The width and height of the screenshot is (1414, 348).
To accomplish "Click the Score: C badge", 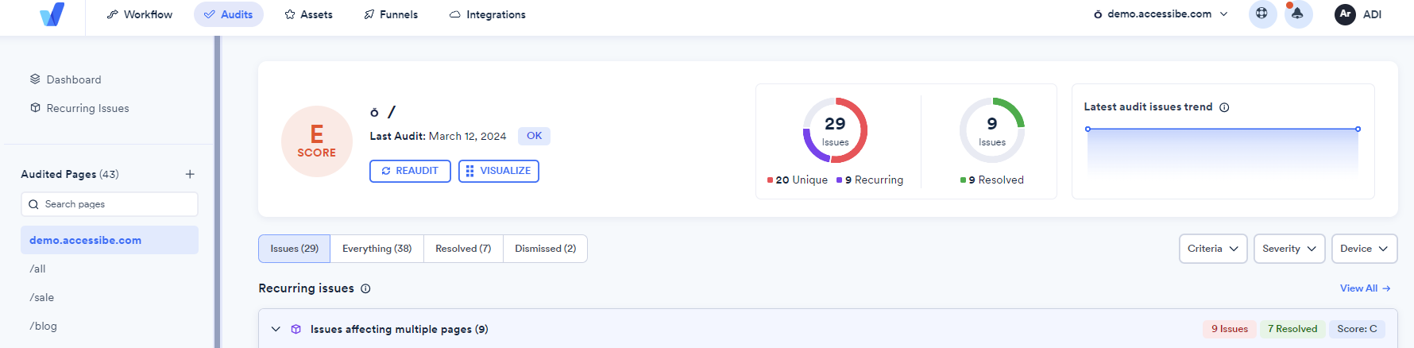I will click(1357, 329).
